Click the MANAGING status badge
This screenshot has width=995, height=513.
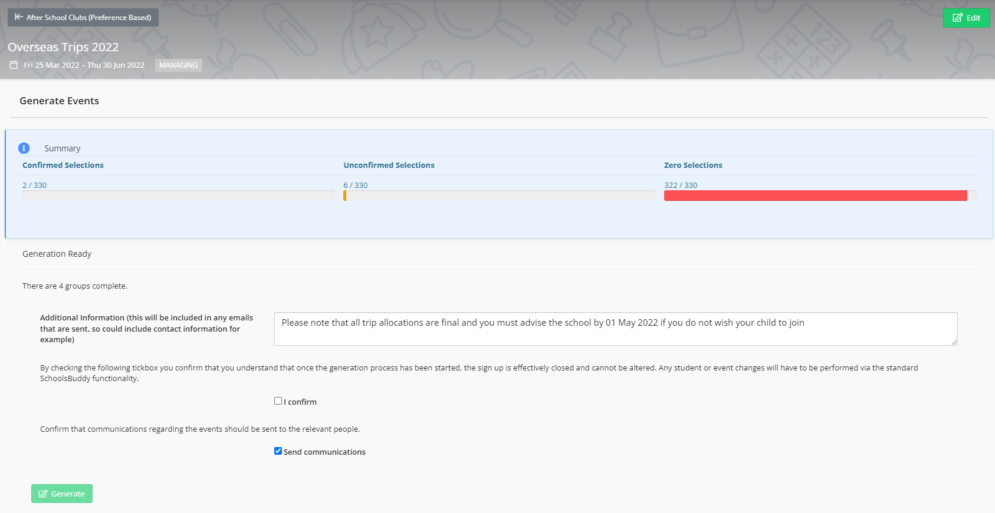coord(179,65)
